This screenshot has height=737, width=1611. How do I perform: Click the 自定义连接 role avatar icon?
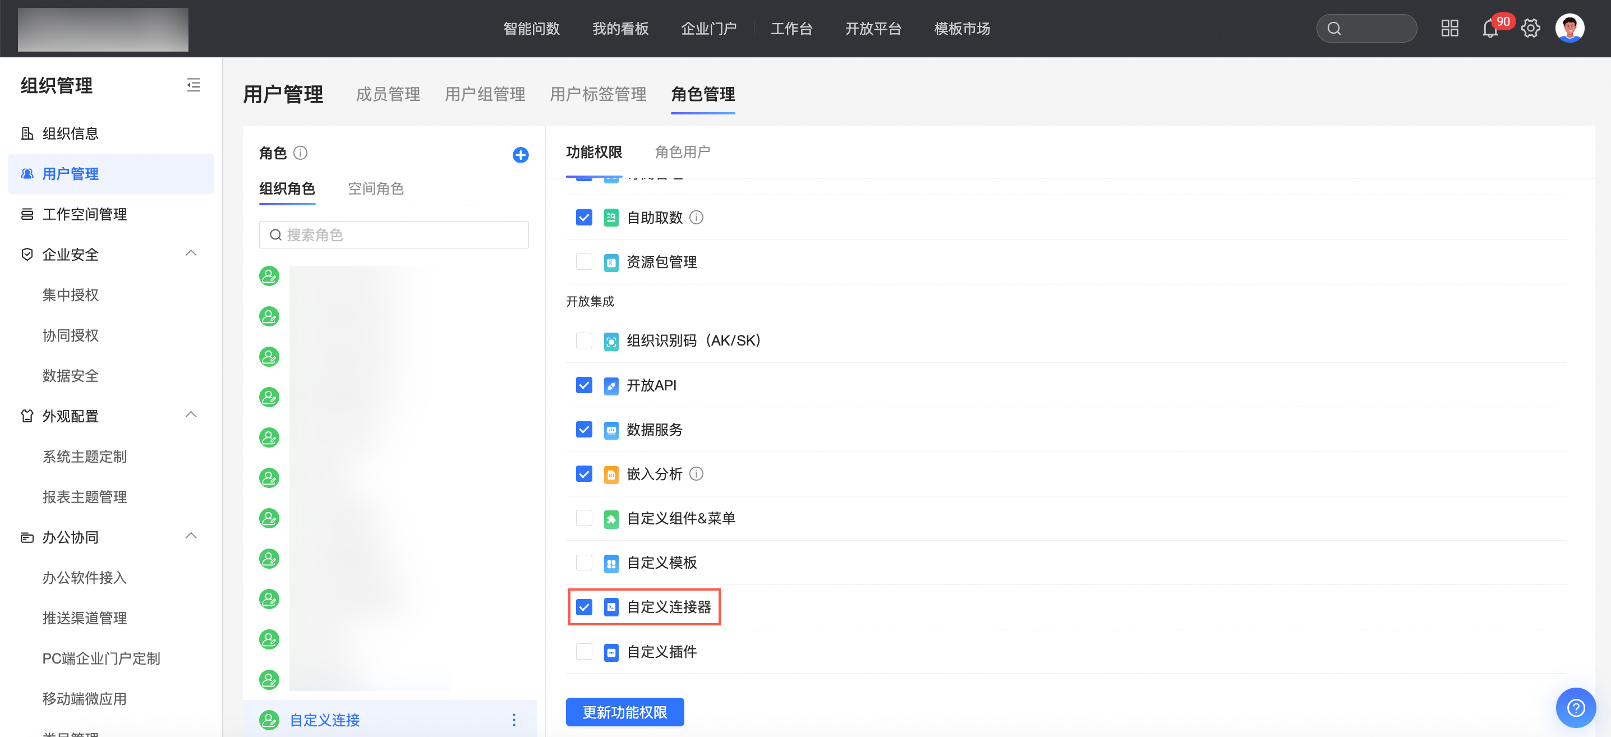tap(269, 720)
